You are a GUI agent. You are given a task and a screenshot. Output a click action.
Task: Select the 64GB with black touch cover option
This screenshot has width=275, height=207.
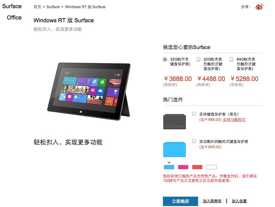click(x=231, y=59)
